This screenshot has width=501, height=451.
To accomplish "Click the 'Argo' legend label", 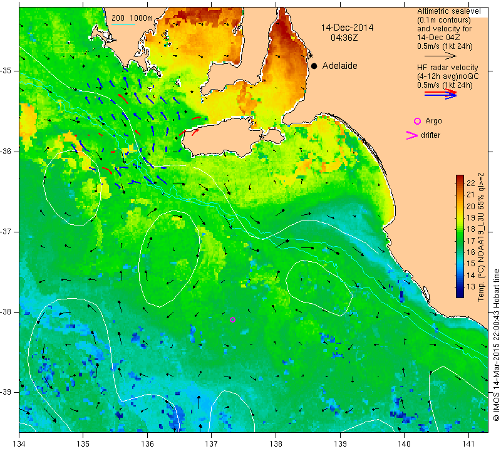I will click(433, 121).
